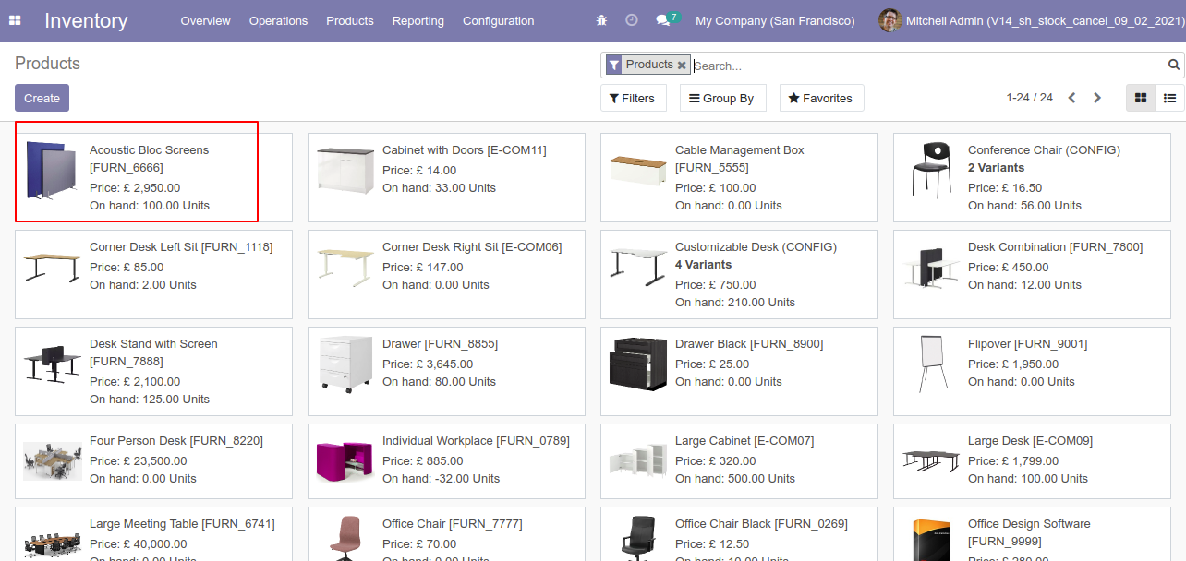Open Large Cabinet product image

[x=638, y=460]
